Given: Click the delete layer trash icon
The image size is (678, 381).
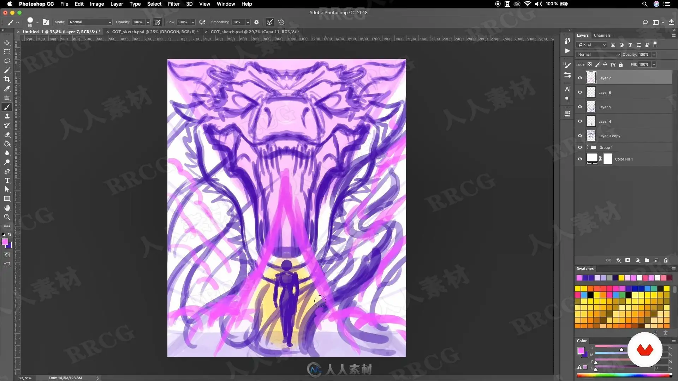Looking at the screenshot, I should tap(666, 260).
